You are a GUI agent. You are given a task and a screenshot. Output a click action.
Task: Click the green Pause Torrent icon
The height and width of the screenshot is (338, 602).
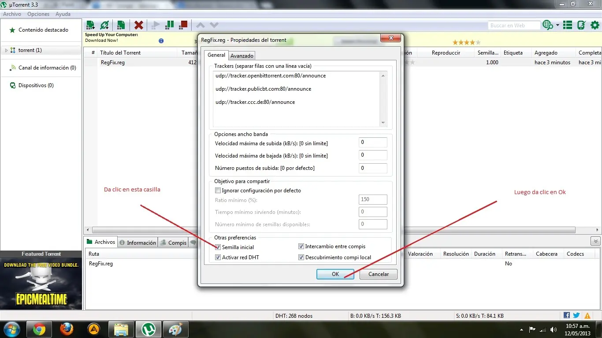tap(169, 25)
